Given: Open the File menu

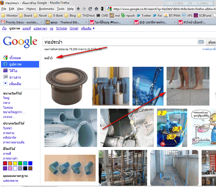Looking at the screenshot, I should click(4, 9).
